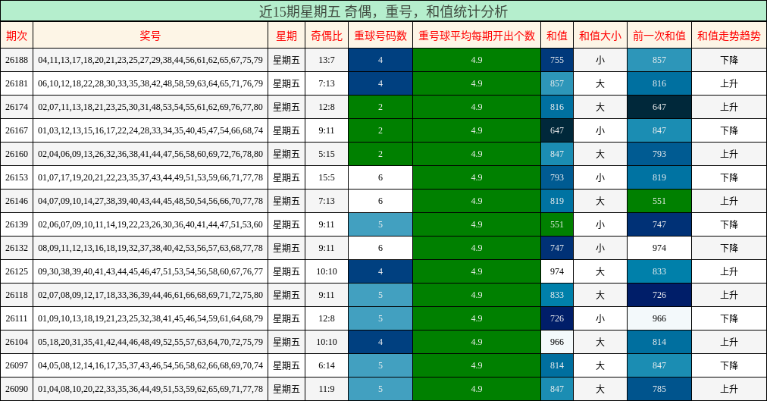Click sum value 647 in row 26167
The height and width of the screenshot is (401, 767).
click(556, 130)
